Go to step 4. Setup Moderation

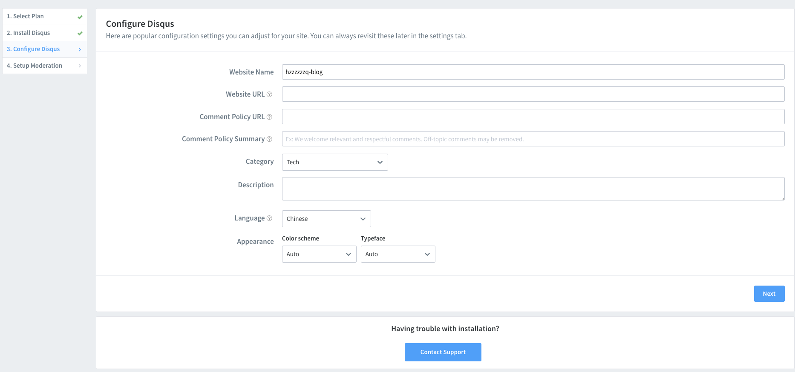45,66
